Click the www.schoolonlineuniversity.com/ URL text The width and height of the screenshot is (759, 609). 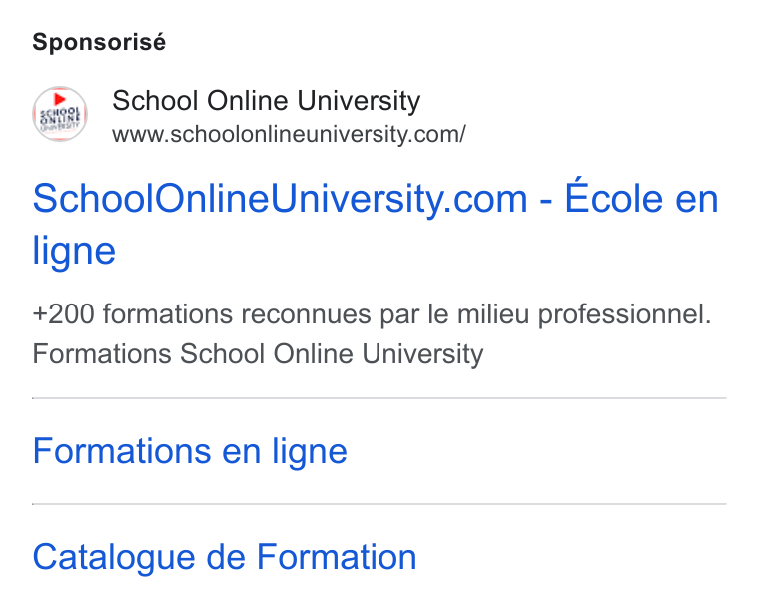coord(289,134)
